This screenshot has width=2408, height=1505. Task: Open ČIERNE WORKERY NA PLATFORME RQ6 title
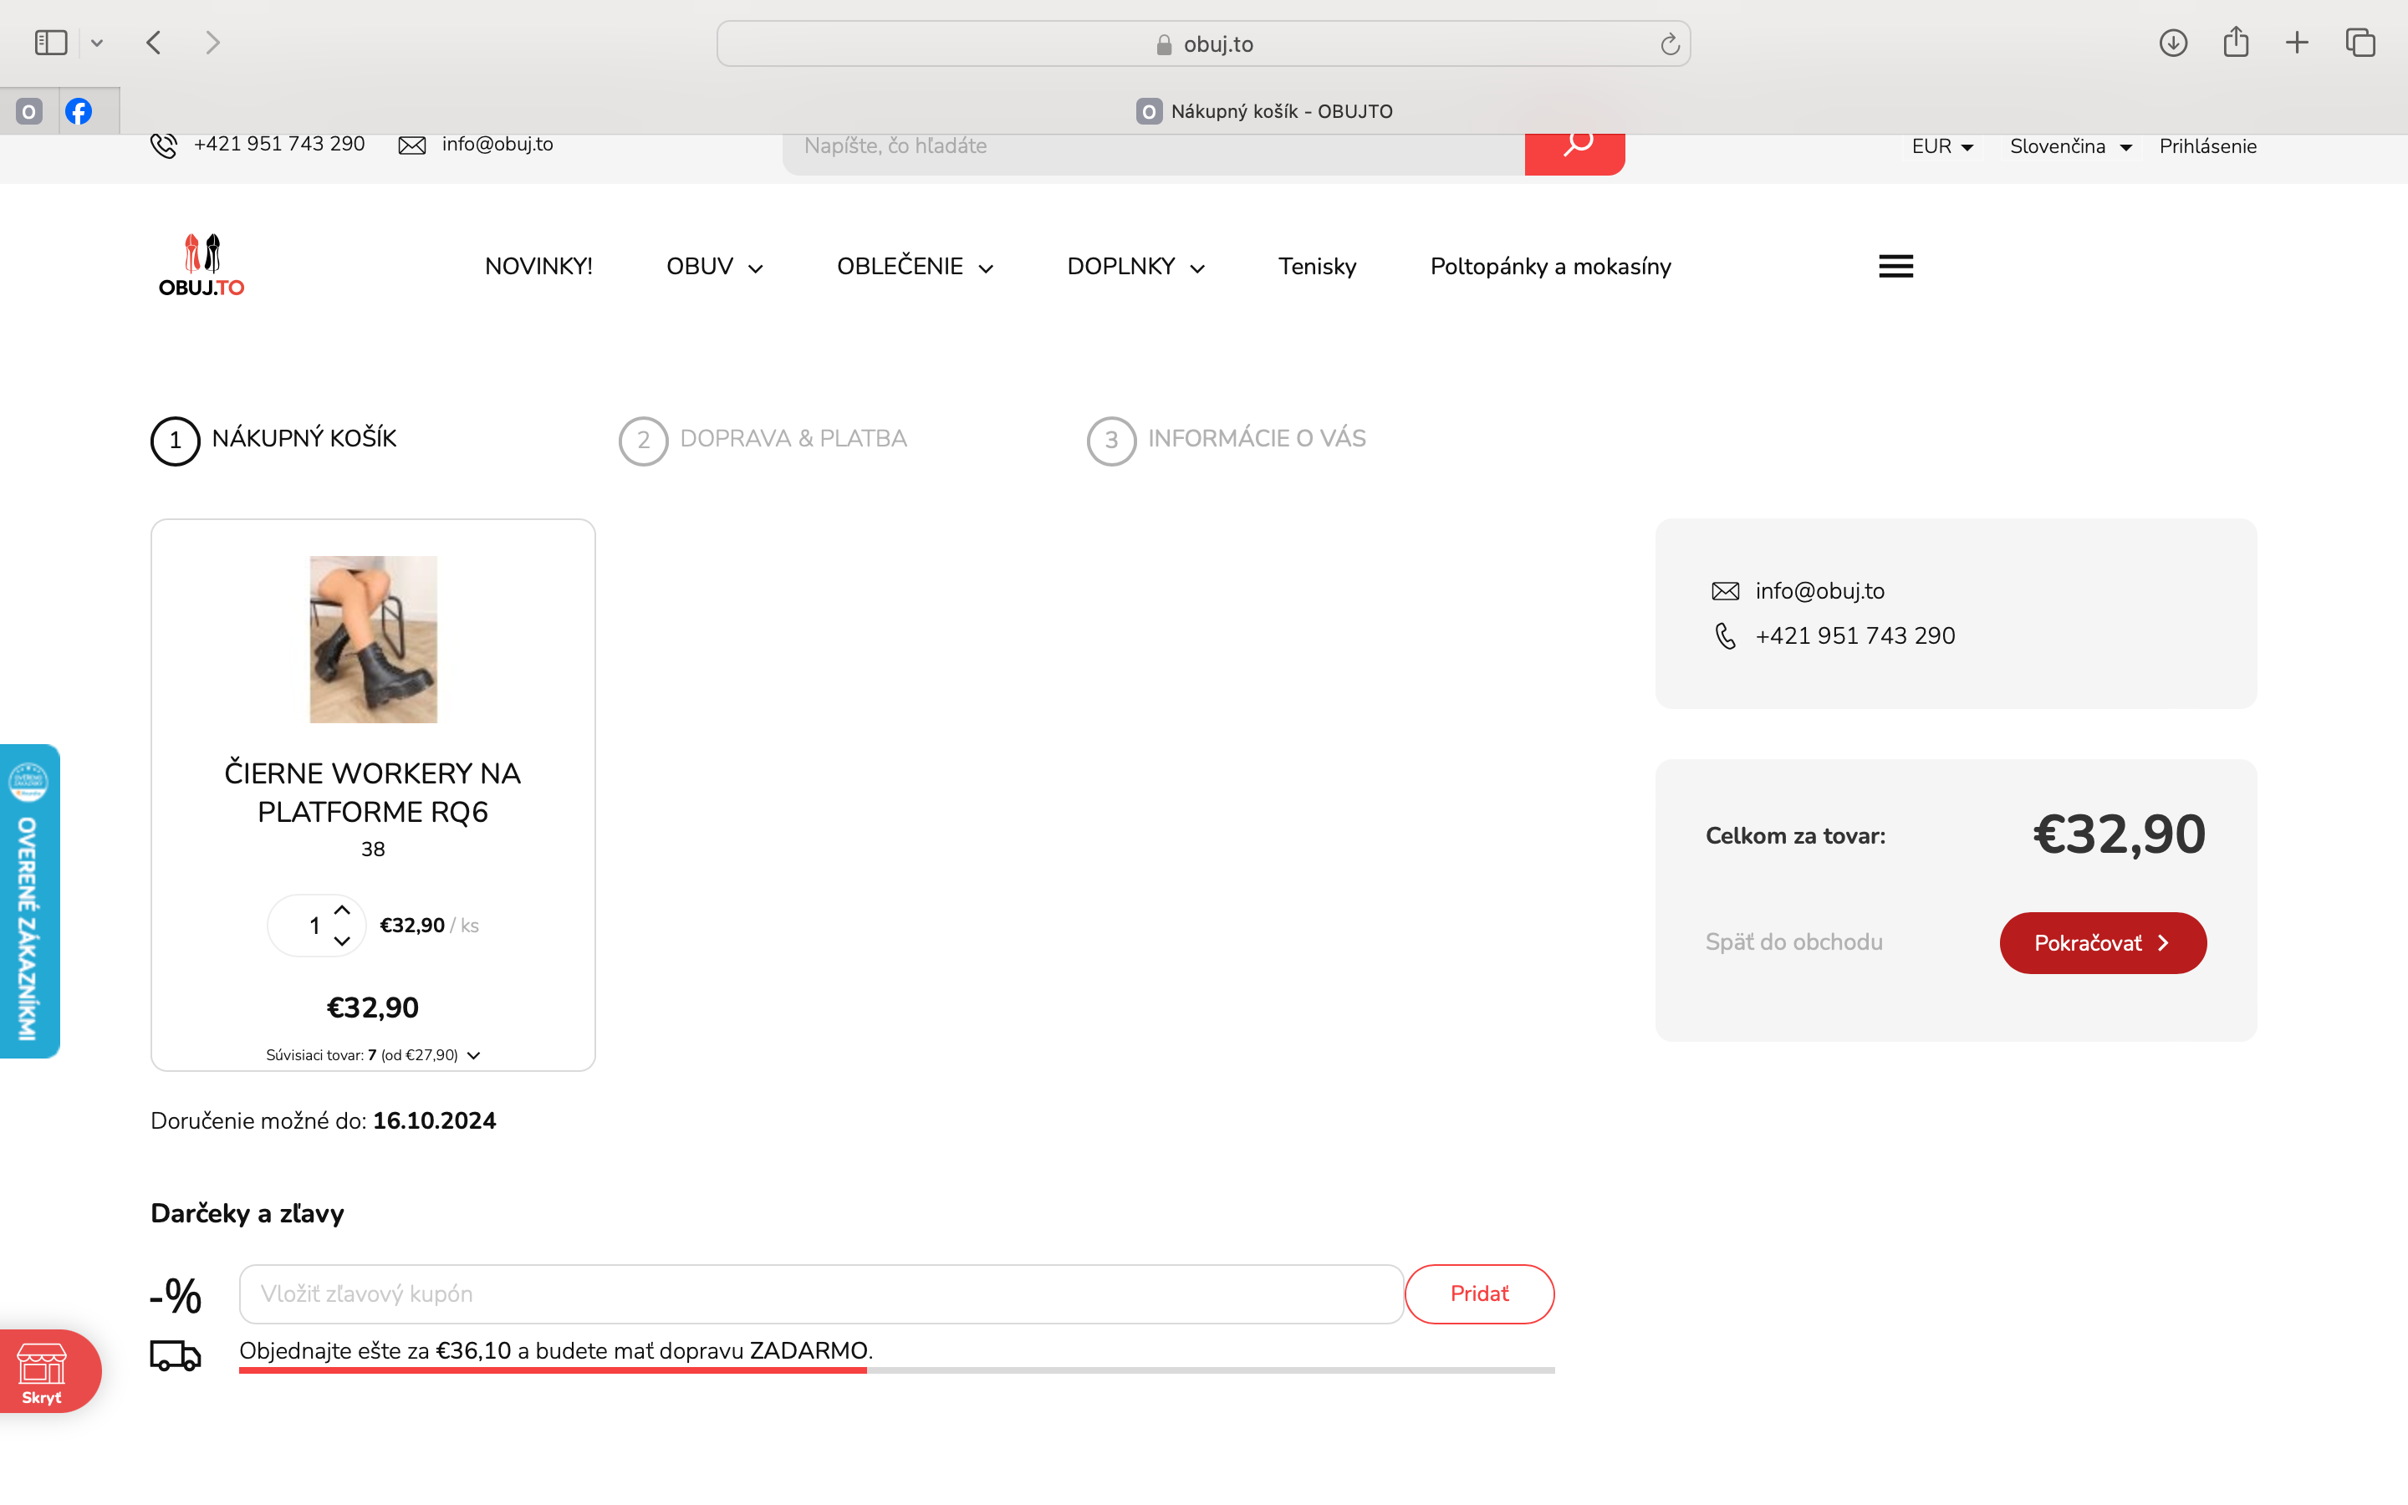click(372, 793)
